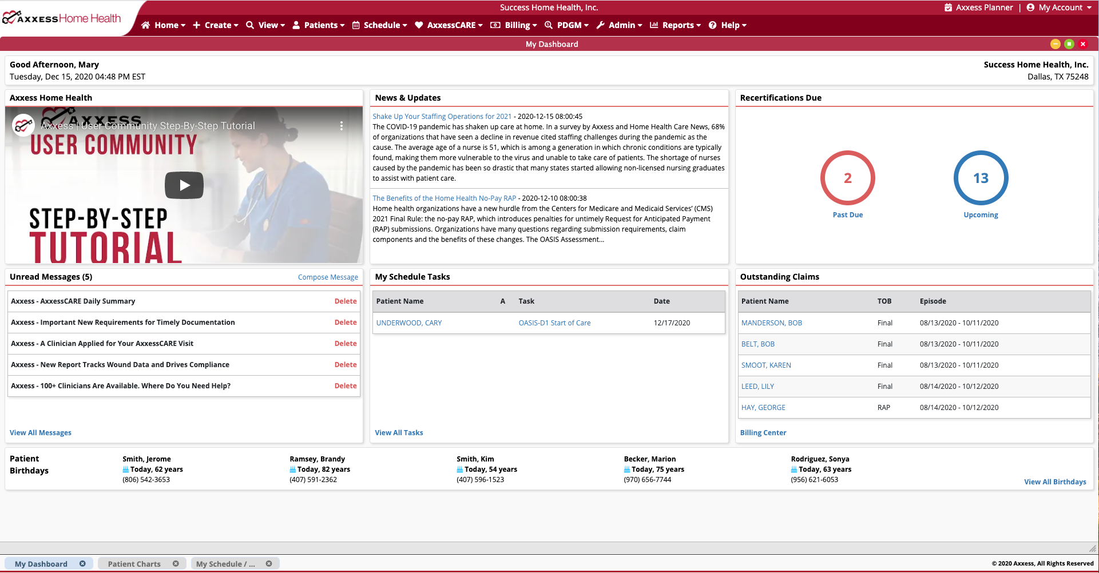Close the My Dashboard tab with its X

coord(82,564)
